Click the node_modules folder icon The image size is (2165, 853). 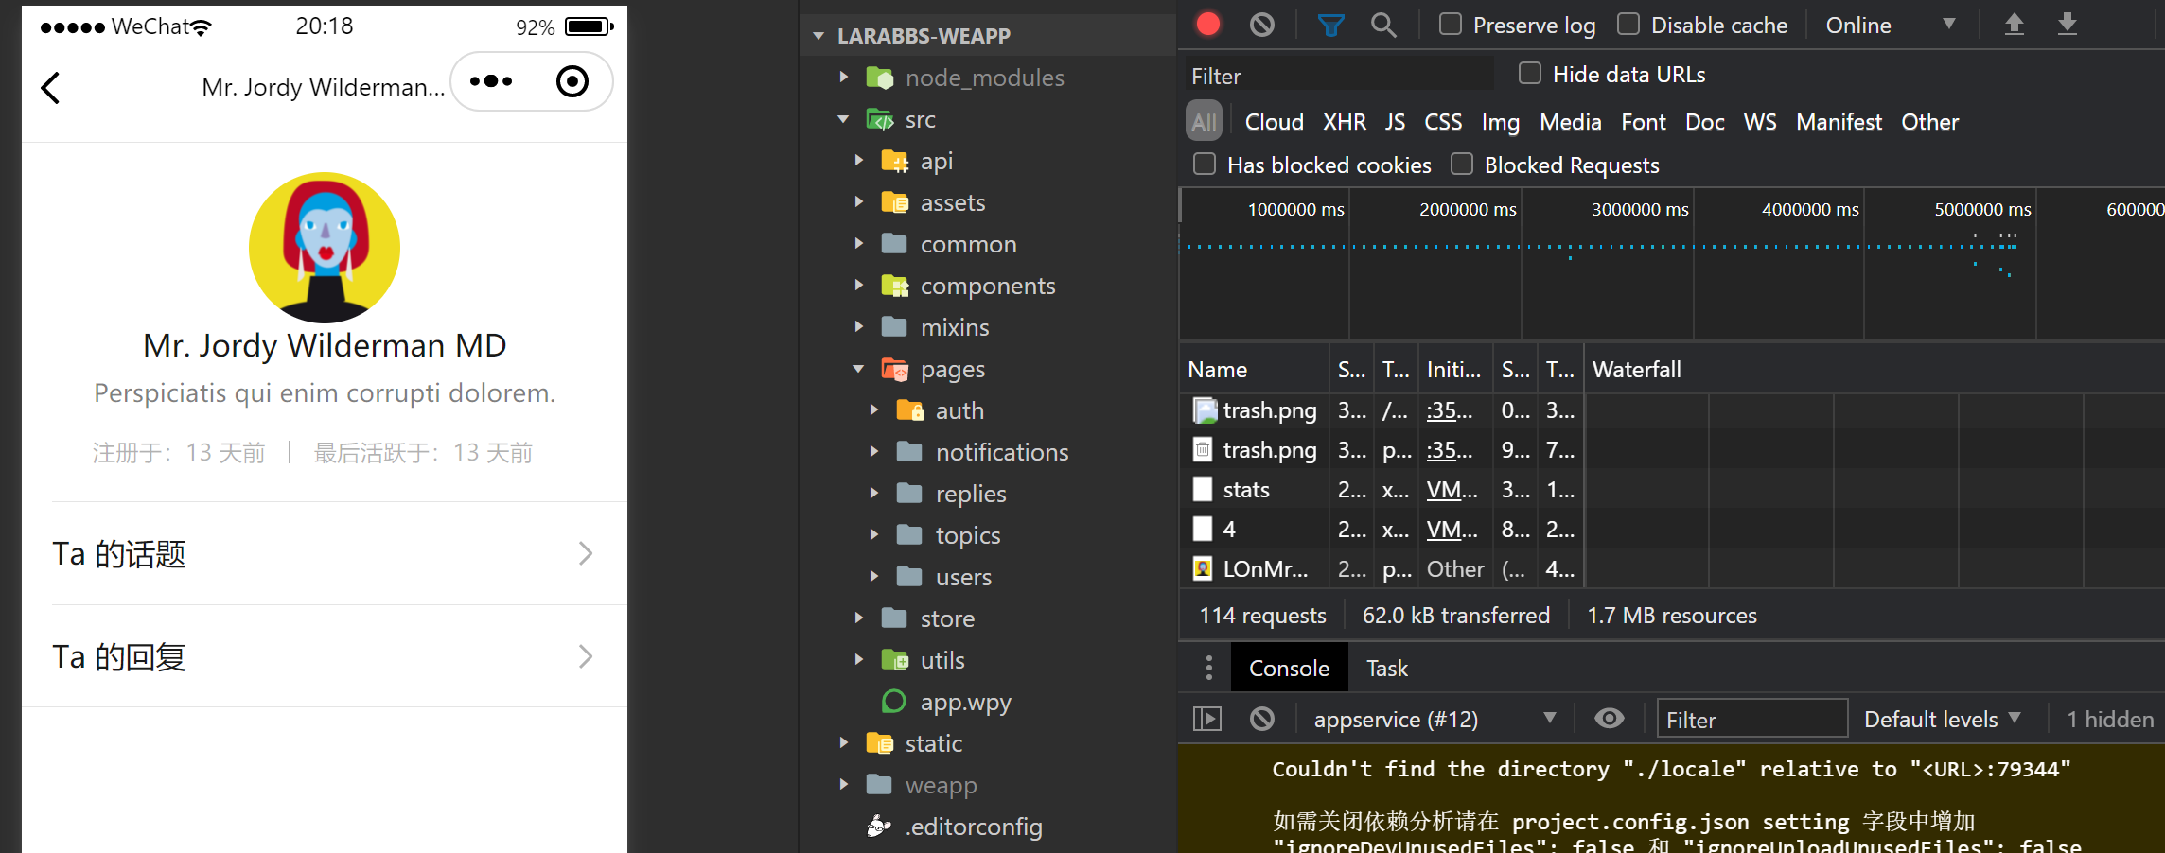(x=879, y=78)
